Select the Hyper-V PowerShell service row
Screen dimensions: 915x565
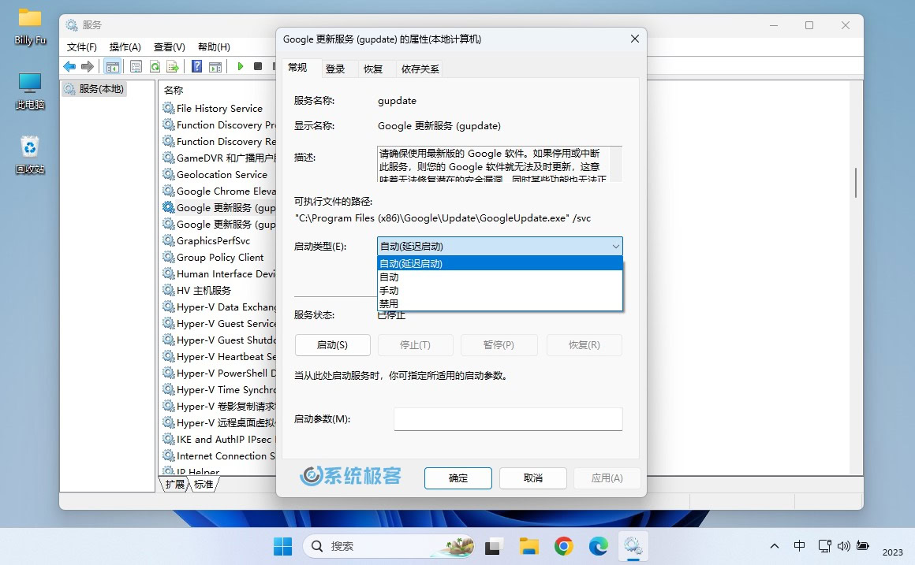click(218, 374)
